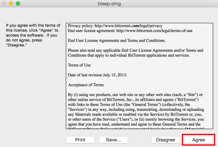Click the paragraph starting 'By (i) using our products'
This screenshot has height=147, width=218.
(136, 110)
